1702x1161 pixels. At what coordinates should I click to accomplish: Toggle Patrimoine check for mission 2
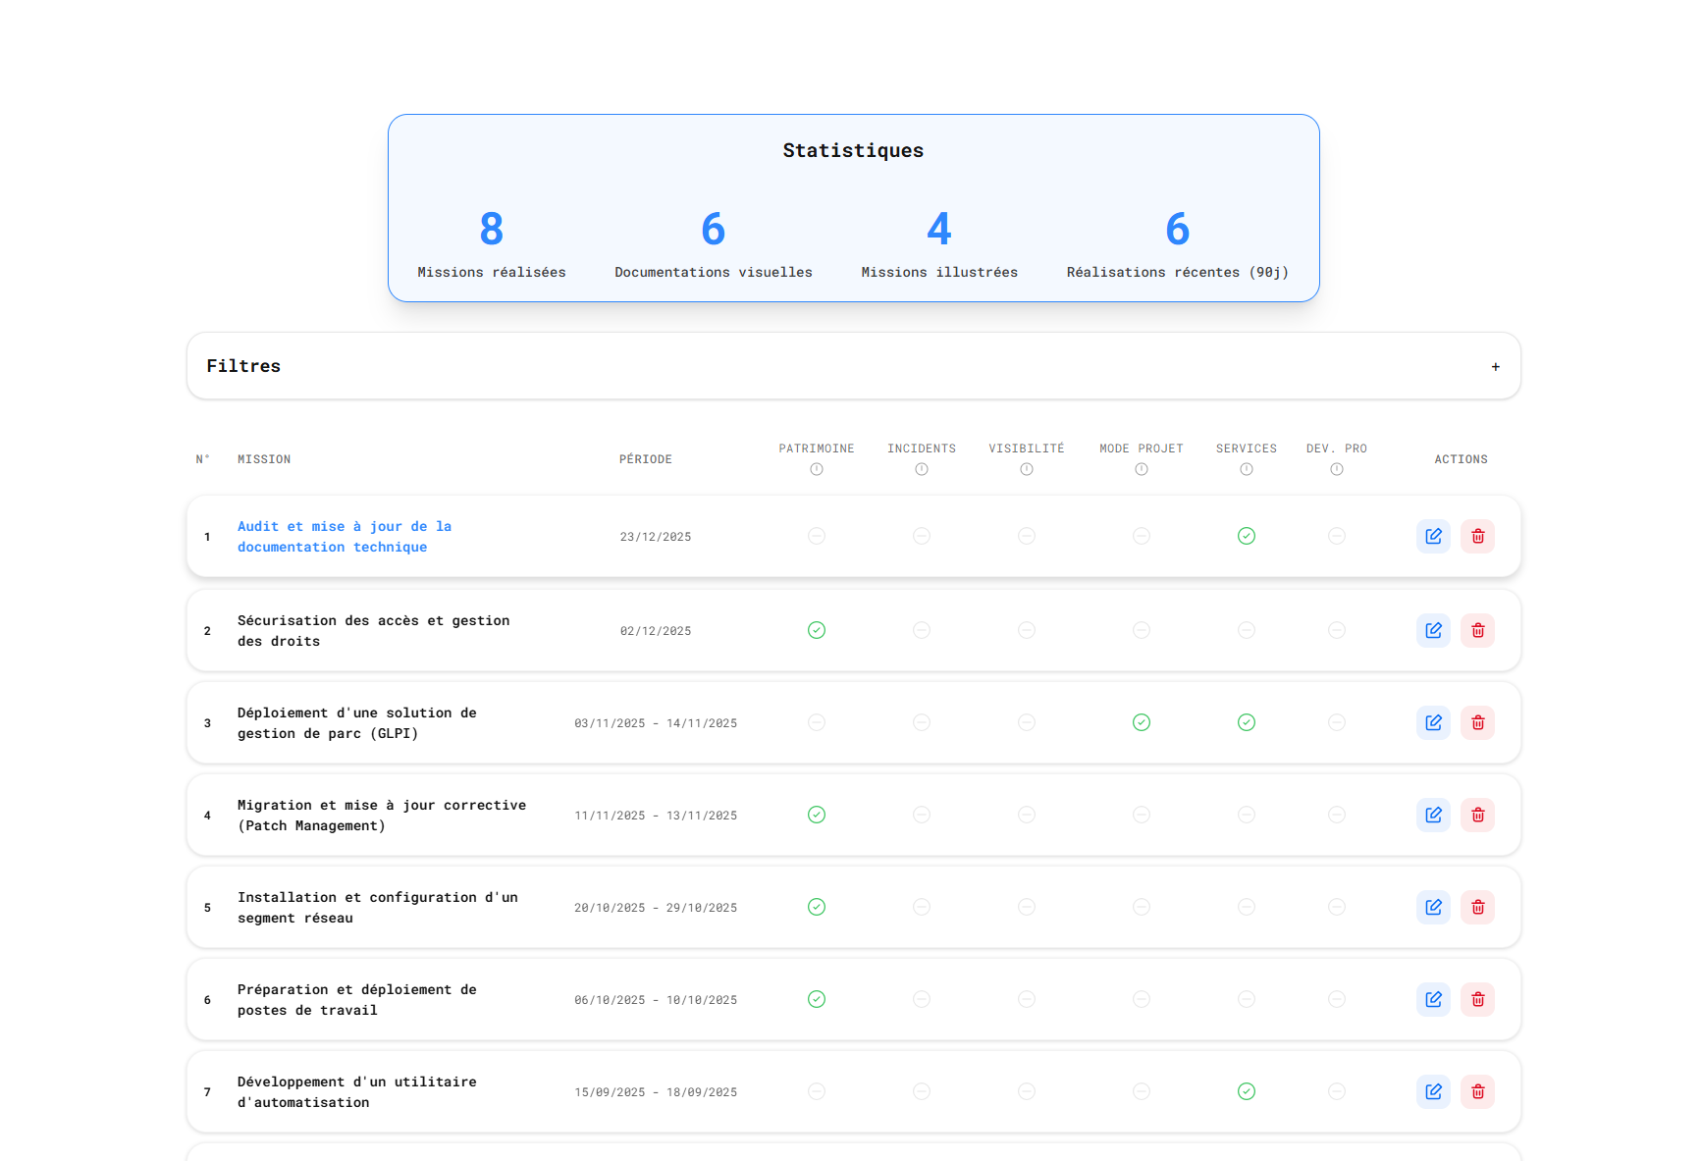[x=817, y=630]
